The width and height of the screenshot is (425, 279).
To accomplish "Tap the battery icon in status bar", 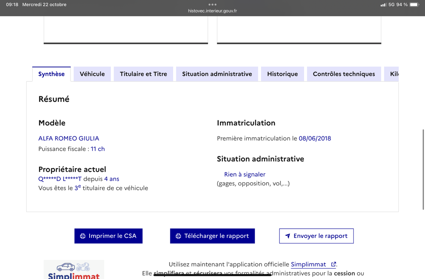I will point(414,5).
